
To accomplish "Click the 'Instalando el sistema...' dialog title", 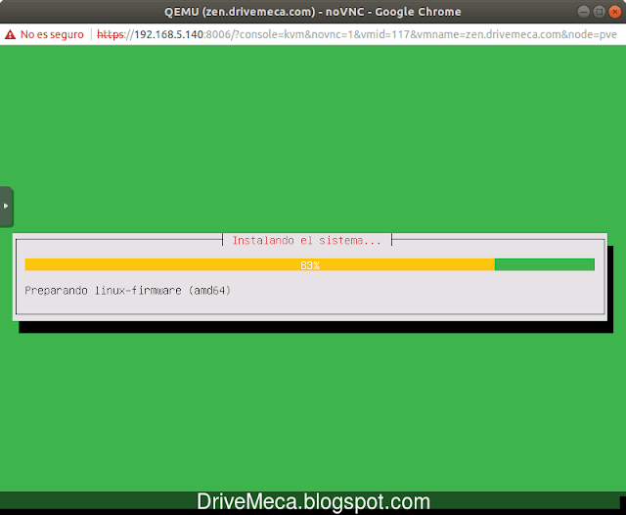I will 306,241.
